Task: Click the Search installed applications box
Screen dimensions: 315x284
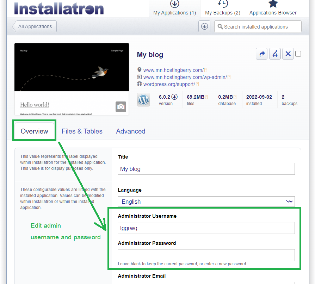Action: tap(258, 26)
